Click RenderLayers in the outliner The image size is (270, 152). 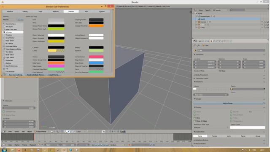click(205, 16)
